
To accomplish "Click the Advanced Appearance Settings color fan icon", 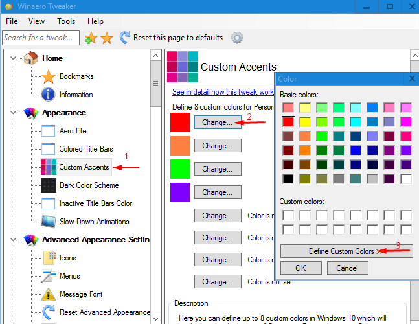I will pyautogui.click(x=31, y=240).
